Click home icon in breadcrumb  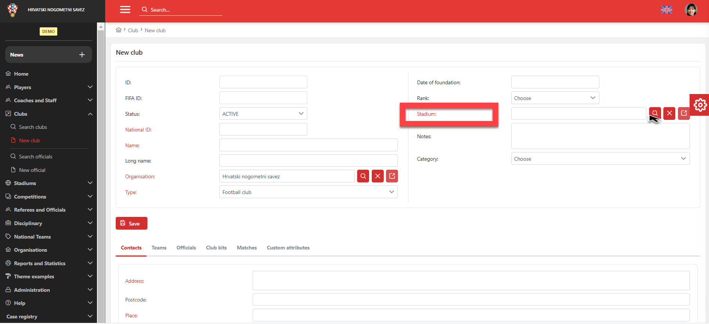point(119,30)
